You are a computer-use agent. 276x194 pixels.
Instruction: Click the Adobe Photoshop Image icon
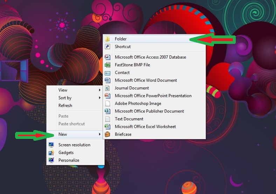(x=108, y=103)
